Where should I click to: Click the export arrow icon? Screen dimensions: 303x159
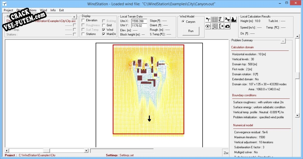point(221,26)
